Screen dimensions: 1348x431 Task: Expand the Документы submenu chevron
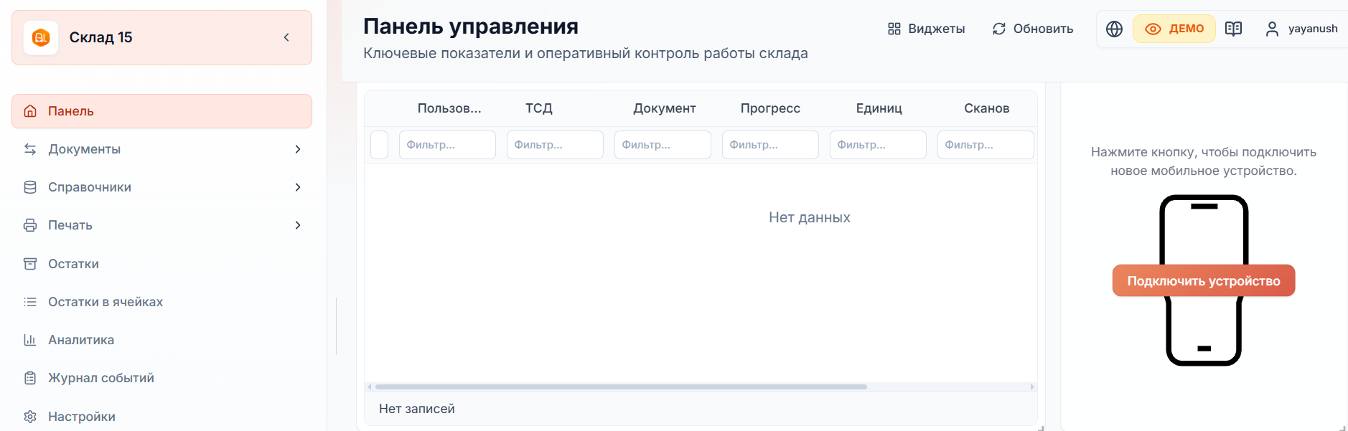298,149
